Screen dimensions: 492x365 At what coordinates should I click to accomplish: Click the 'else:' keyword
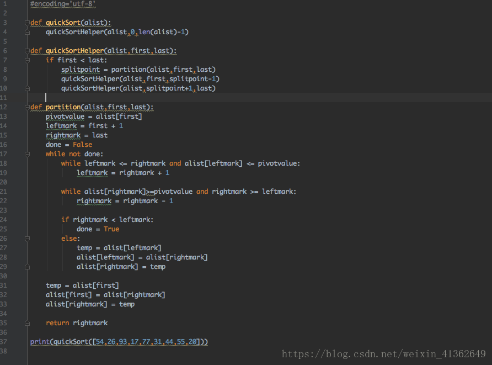[x=71, y=239]
